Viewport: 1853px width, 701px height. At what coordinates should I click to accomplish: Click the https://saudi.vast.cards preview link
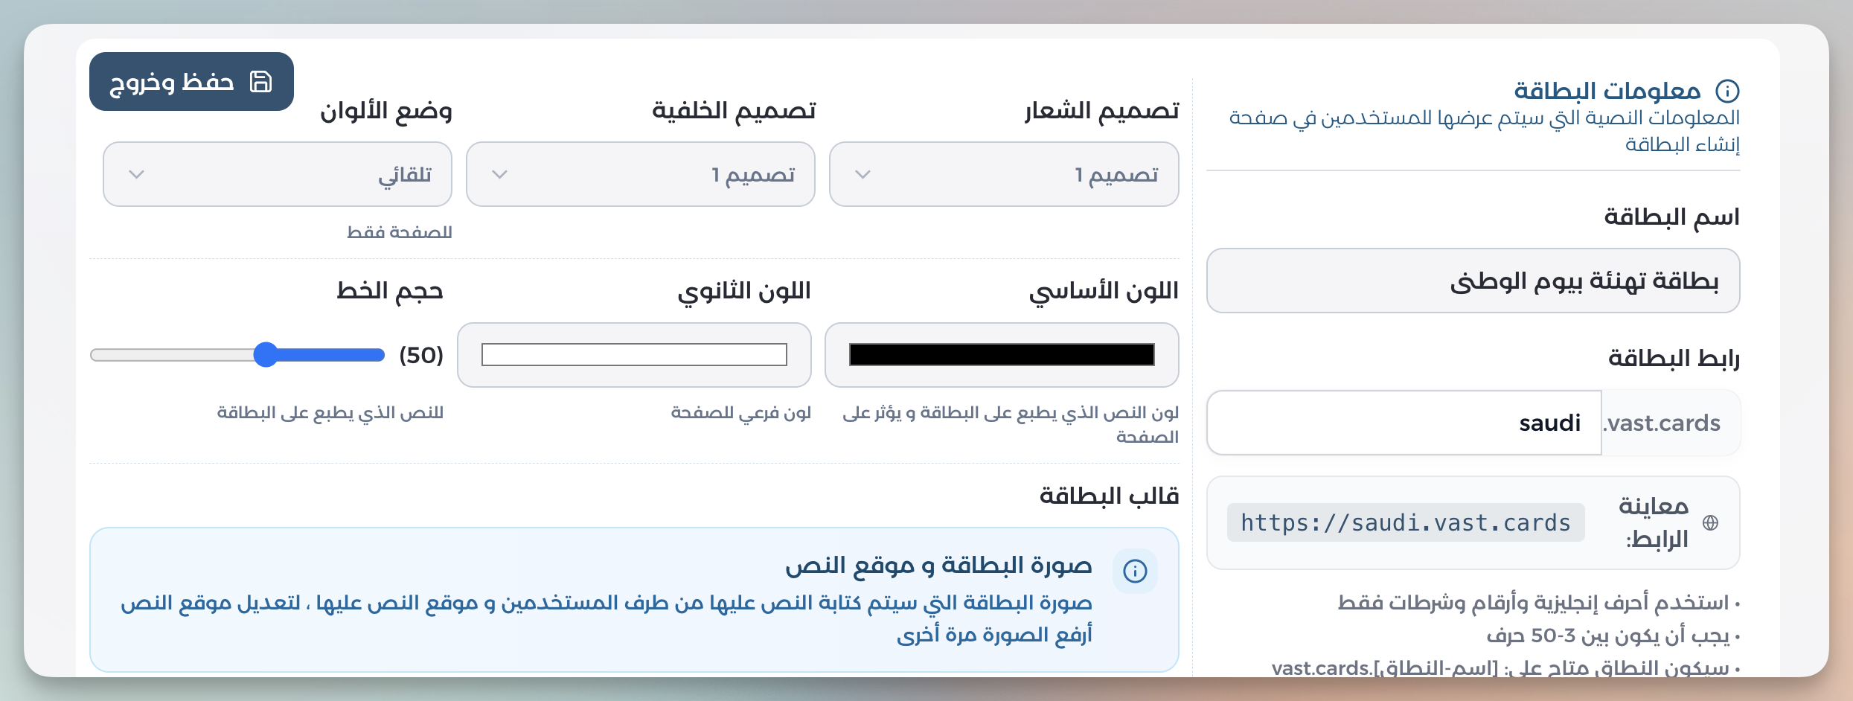(1406, 522)
